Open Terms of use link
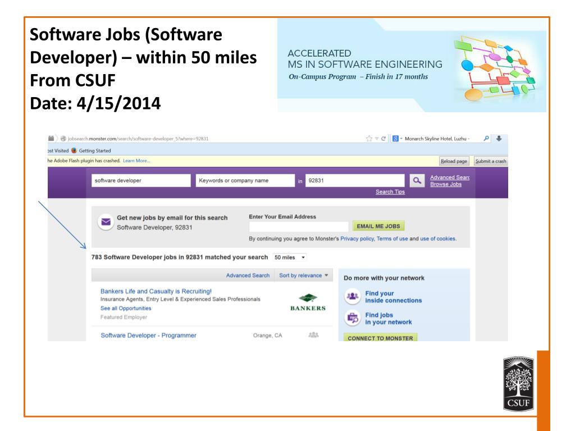Image resolution: width=575 pixels, height=431 pixels. pyautogui.click(x=392, y=239)
